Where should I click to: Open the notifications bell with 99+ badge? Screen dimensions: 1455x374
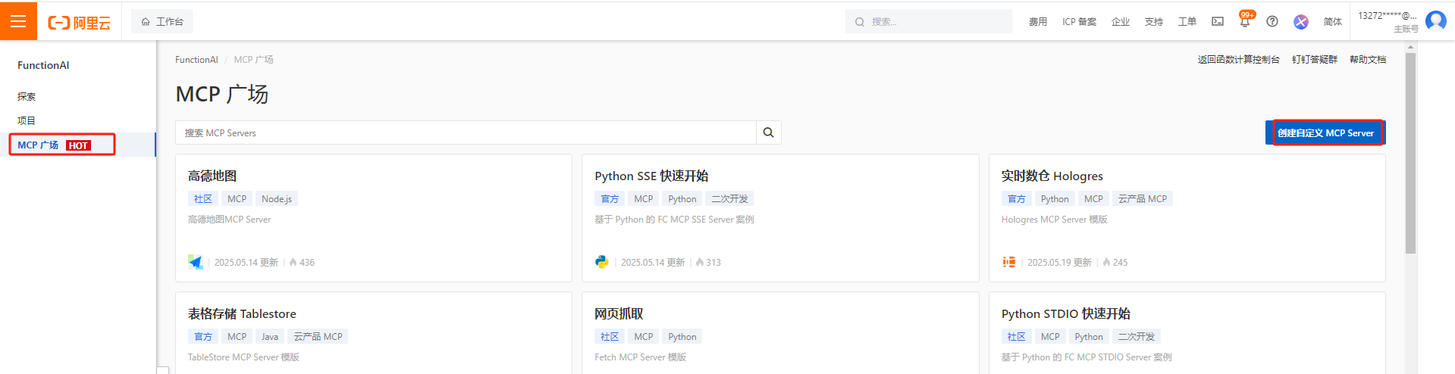(1245, 22)
